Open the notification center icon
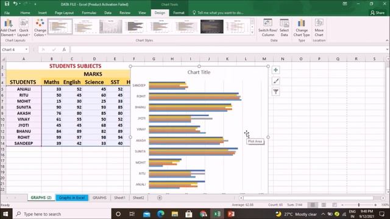 pyautogui.click(x=382, y=214)
